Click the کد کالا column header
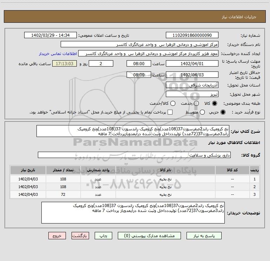 point(232,170)
